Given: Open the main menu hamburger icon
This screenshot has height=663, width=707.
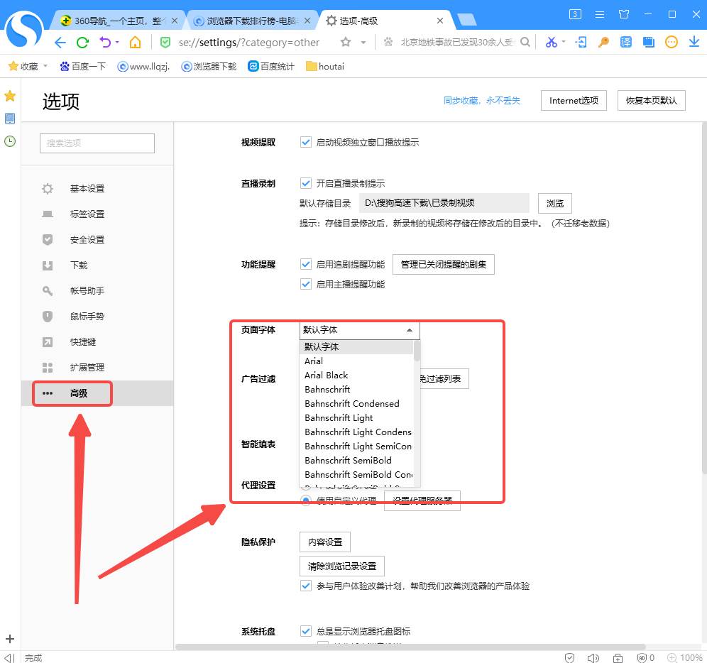Looking at the screenshot, I should tap(600, 14).
